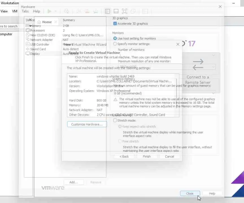Click the Close button in Hardware dialog
The image size is (244, 203).
tap(190, 193)
